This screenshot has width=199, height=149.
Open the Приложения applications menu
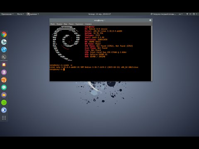(x=7, y=14)
